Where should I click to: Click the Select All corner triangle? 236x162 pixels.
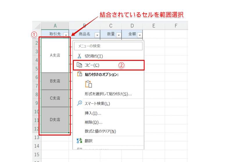coord(37,26)
